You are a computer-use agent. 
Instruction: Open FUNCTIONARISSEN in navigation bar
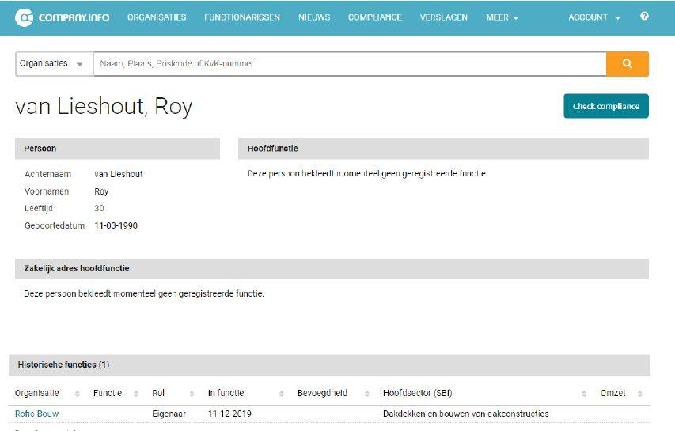[241, 17]
